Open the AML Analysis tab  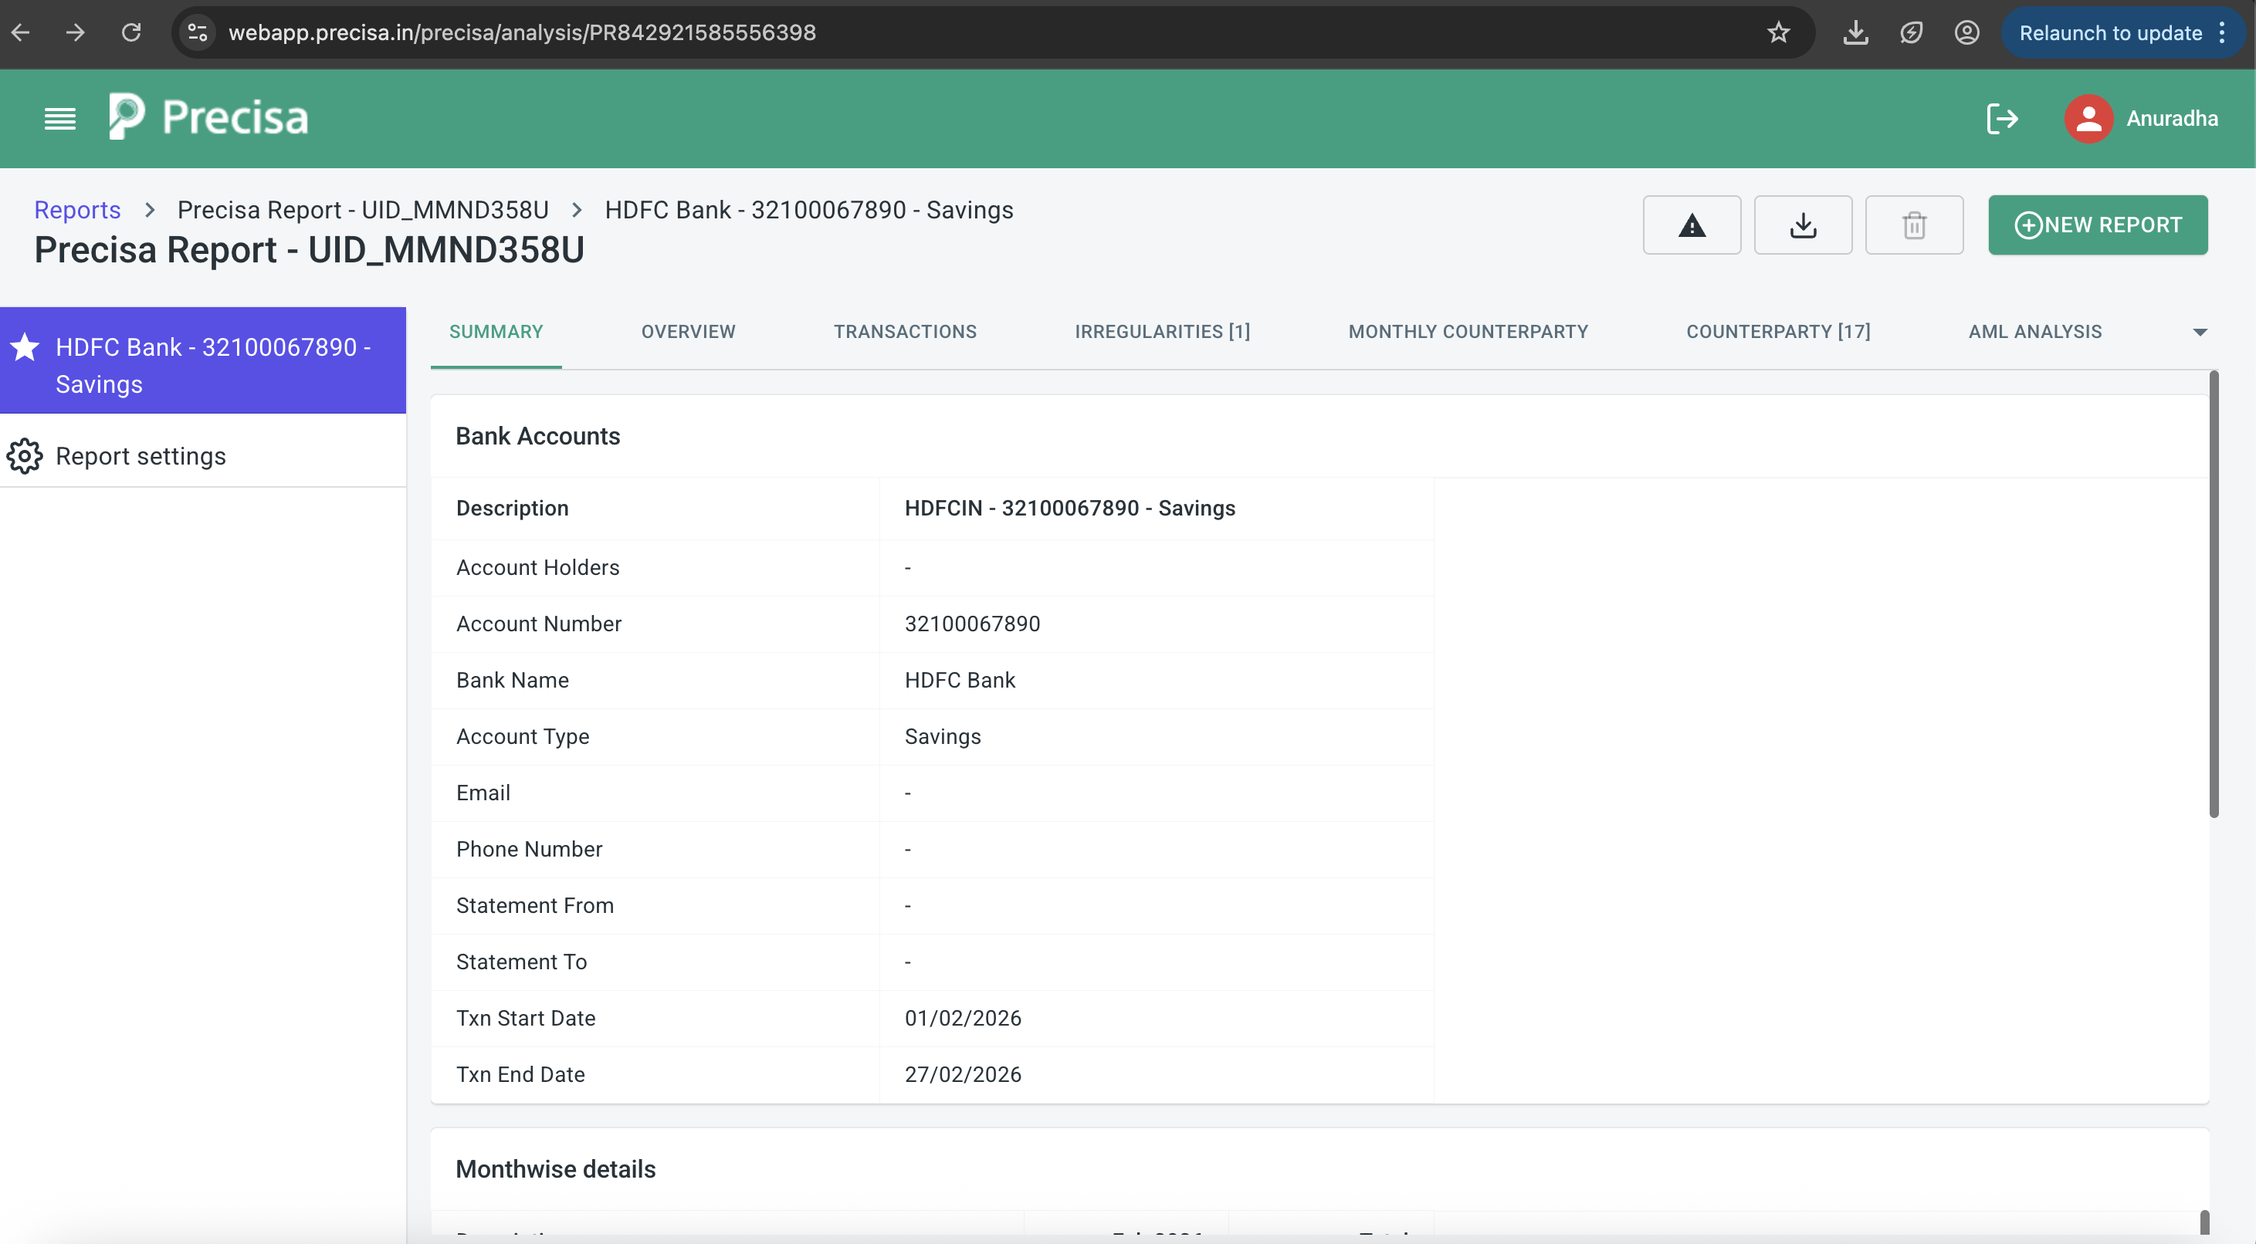[x=2034, y=332]
